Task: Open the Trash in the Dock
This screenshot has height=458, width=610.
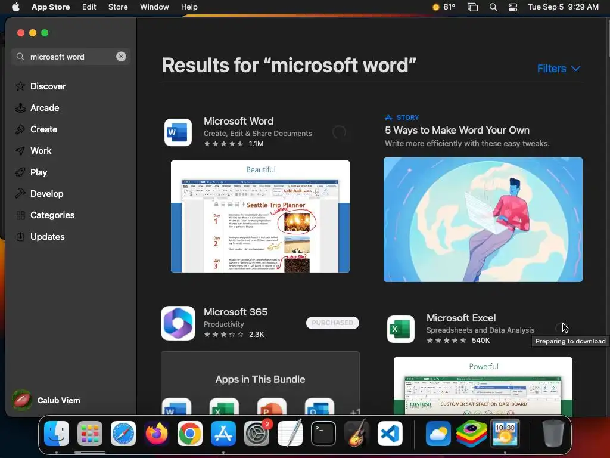Action: coord(553,433)
